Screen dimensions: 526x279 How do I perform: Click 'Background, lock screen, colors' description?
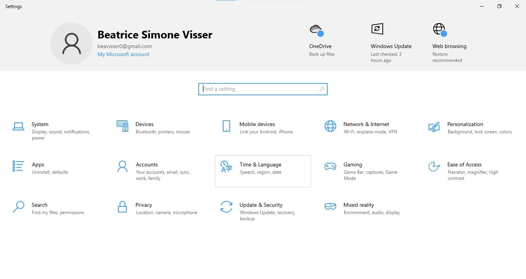[x=480, y=132]
